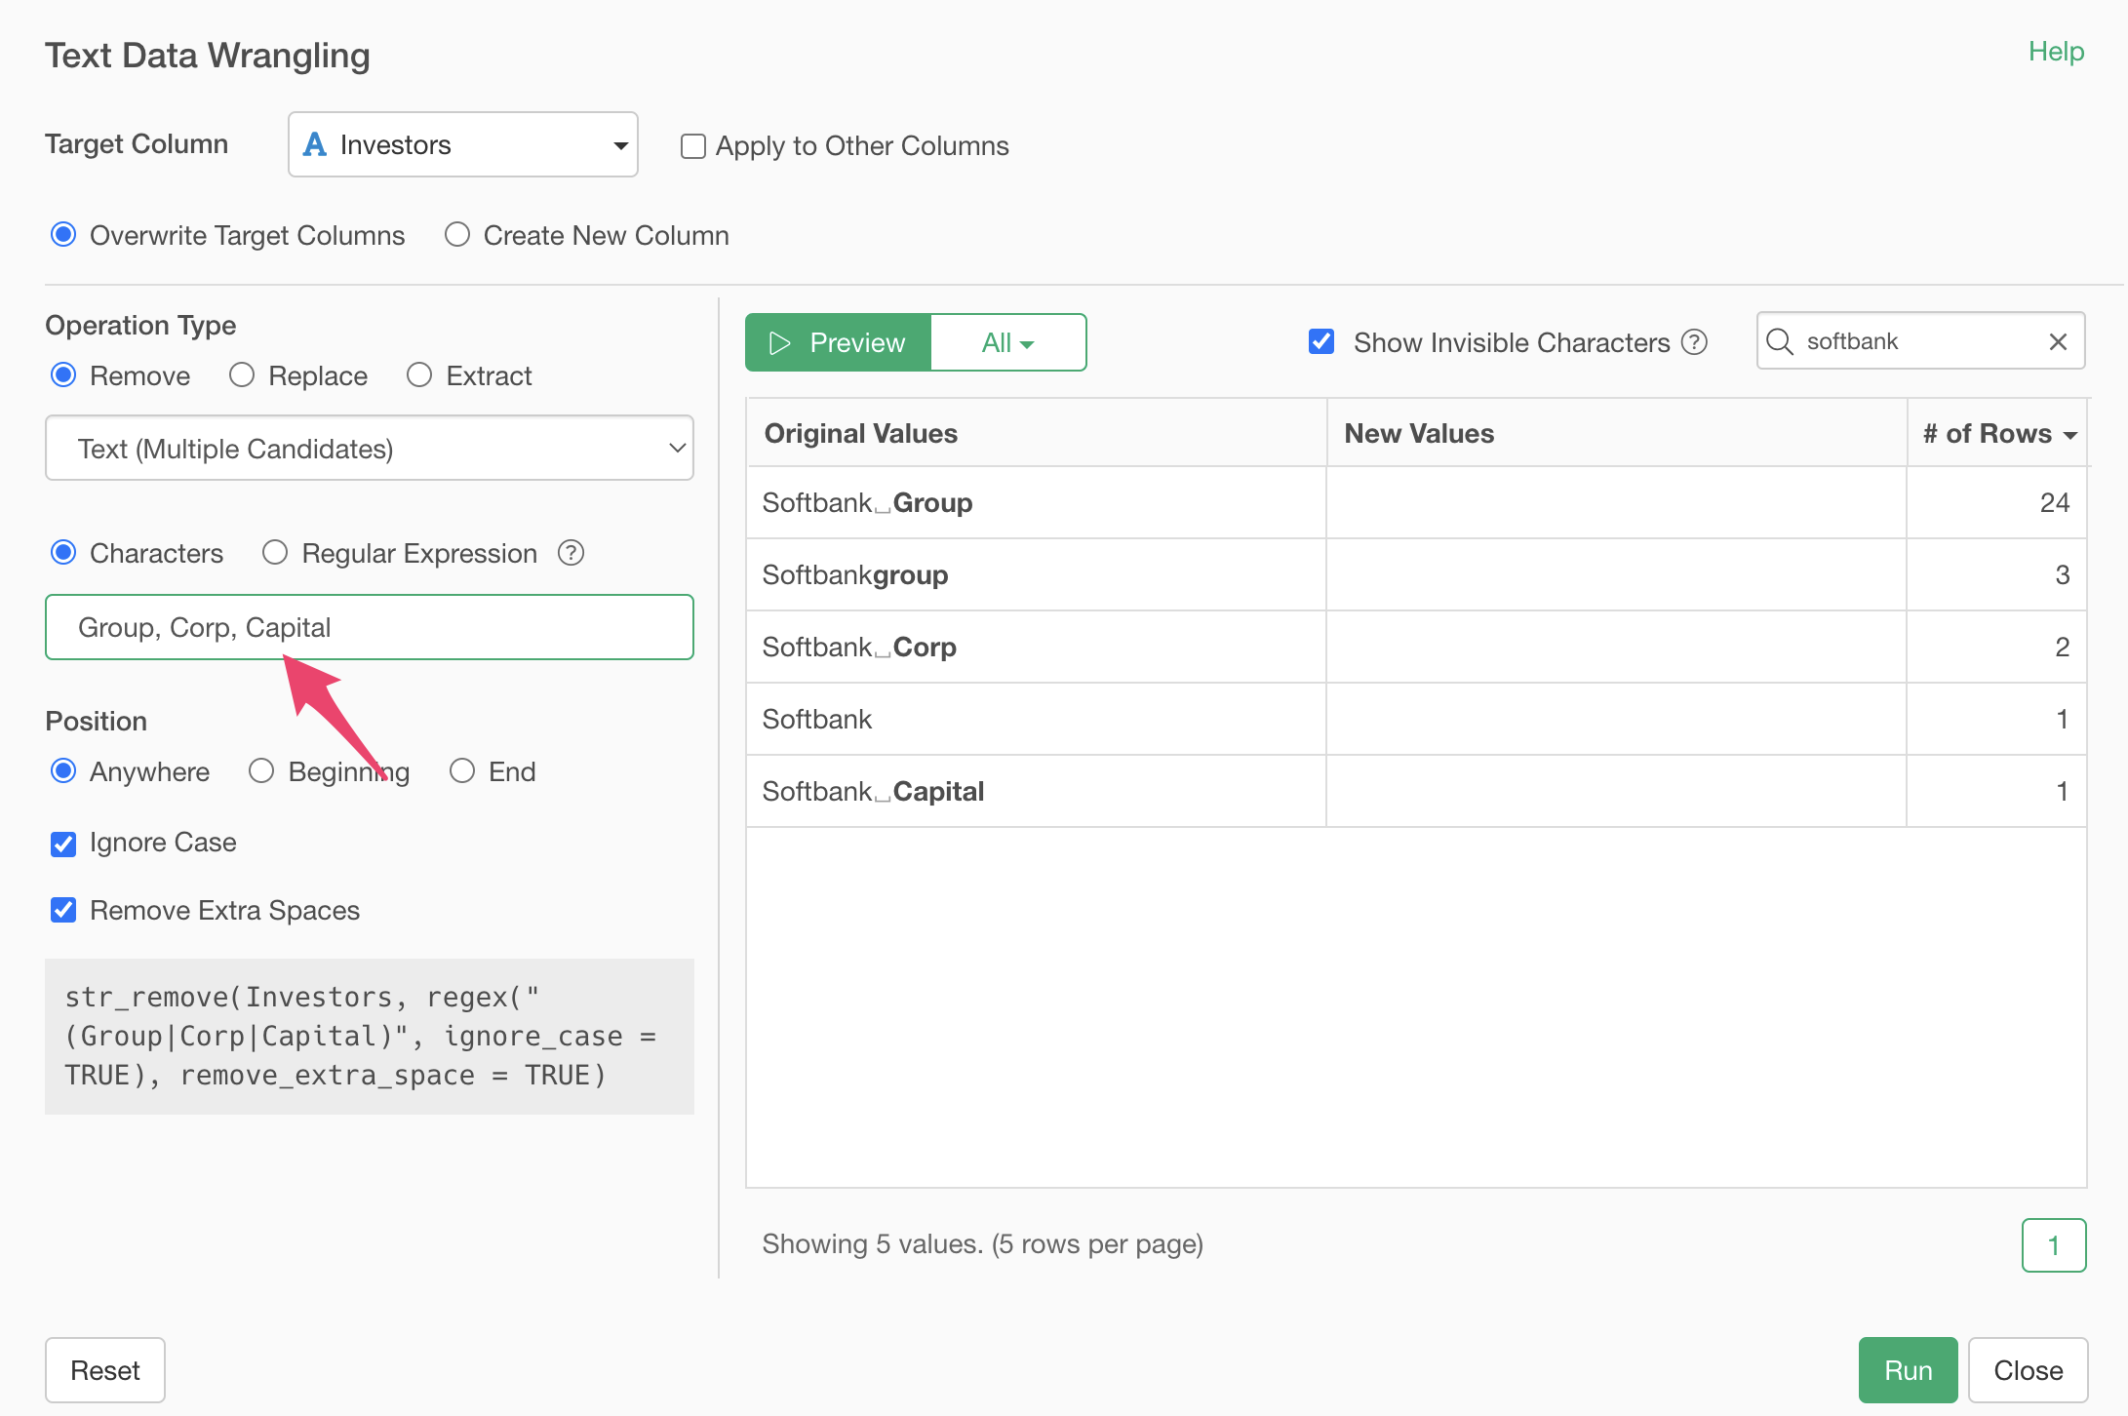Enable Apply to Other Columns checkbox
The image size is (2128, 1416).
pyautogui.click(x=692, y=146)
